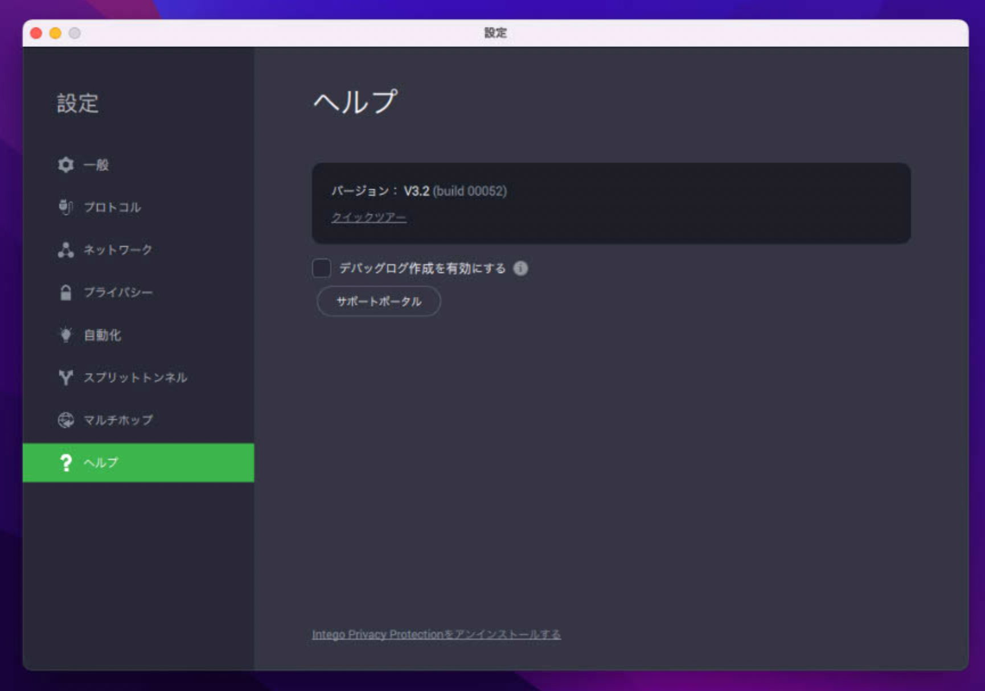Viewport: 985px width, 691px height.
Task: Click the Automation lightbulb icon
Action: coord(66,335)
